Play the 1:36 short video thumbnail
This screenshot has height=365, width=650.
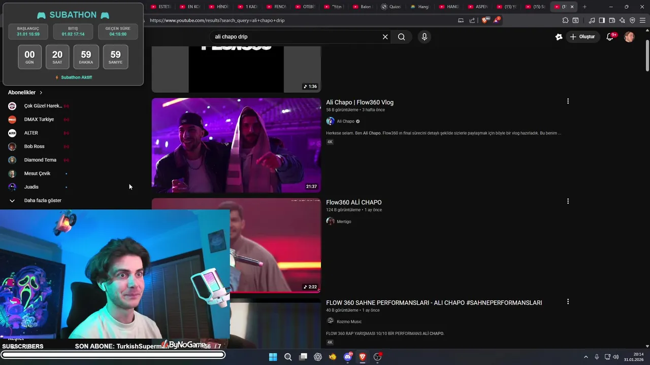pos(236,69)
